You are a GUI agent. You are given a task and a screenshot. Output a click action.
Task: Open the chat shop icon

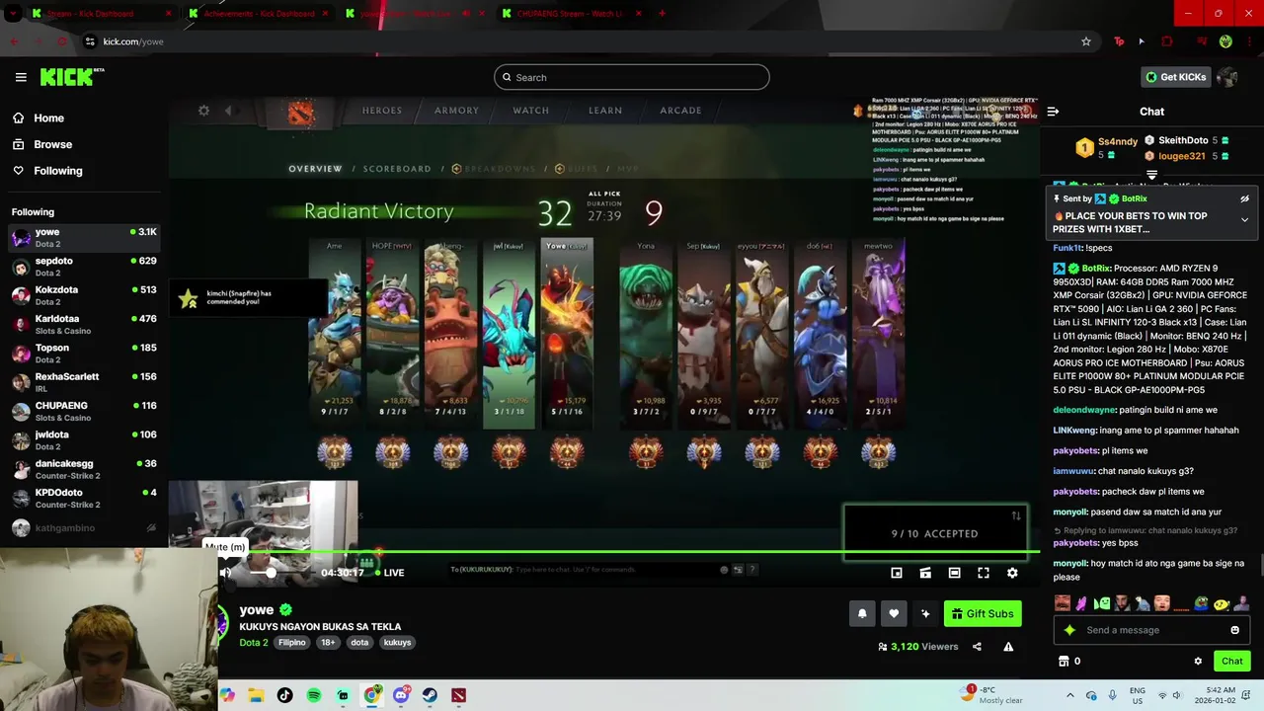(1064, 661)
